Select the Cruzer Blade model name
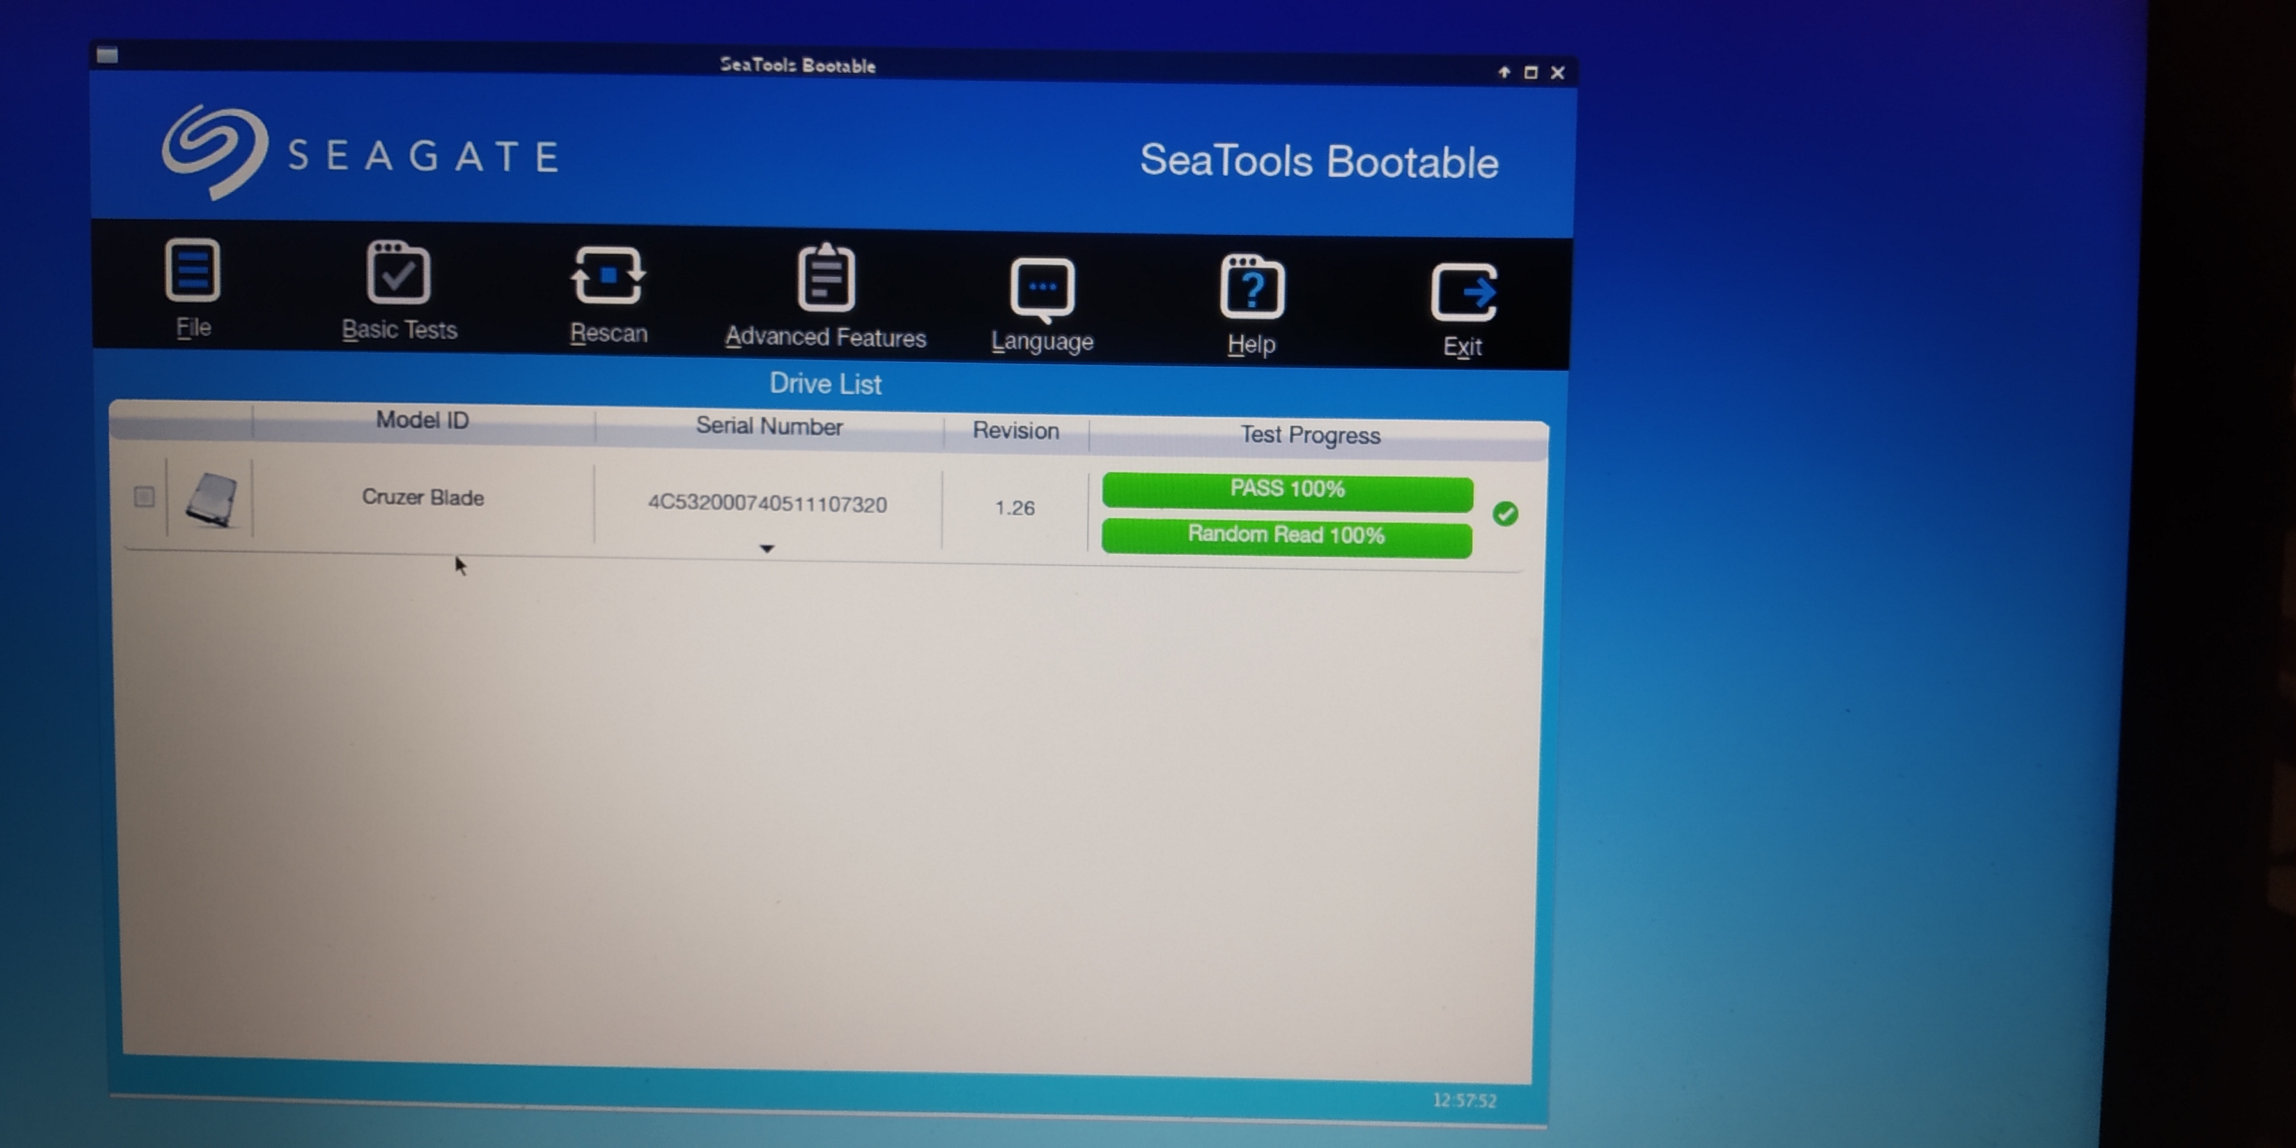This screenshot has height=1148, width=2296. (x=422, y=497)
